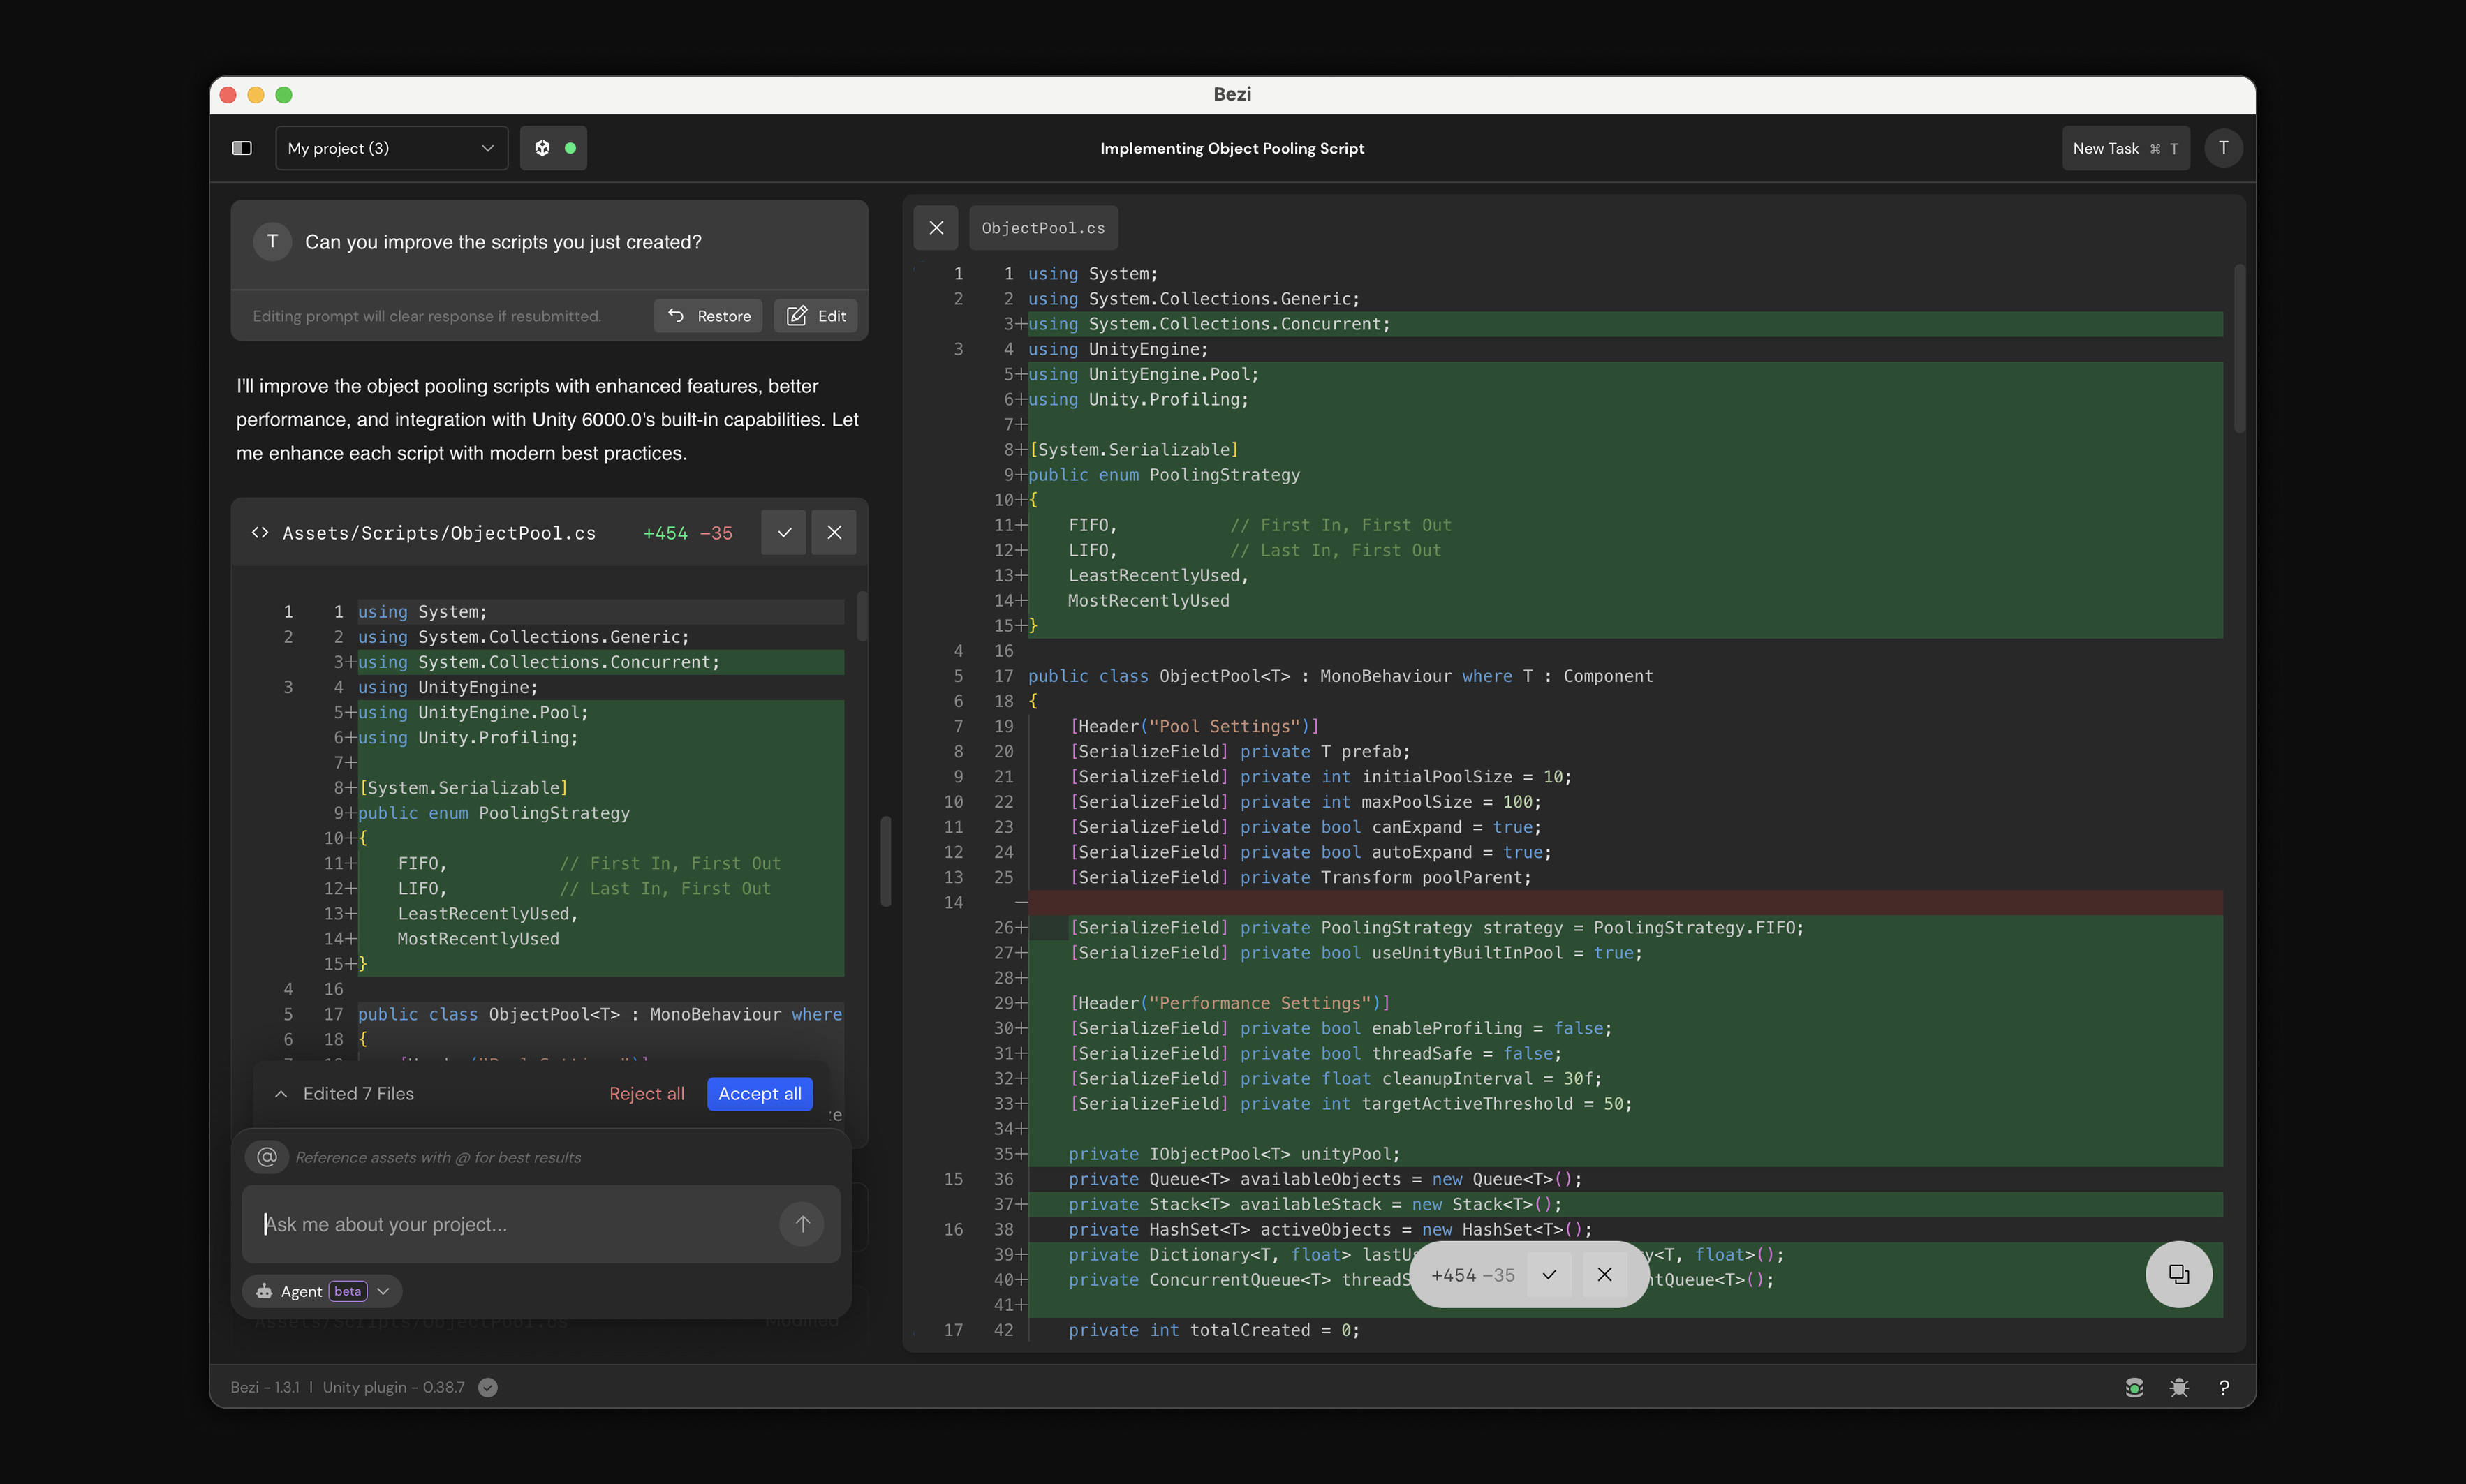Reject changes in floating diff toolbar
Image resolution: width=2466 pixels, height=1484 pixels.
[x=1604, y=1275]
